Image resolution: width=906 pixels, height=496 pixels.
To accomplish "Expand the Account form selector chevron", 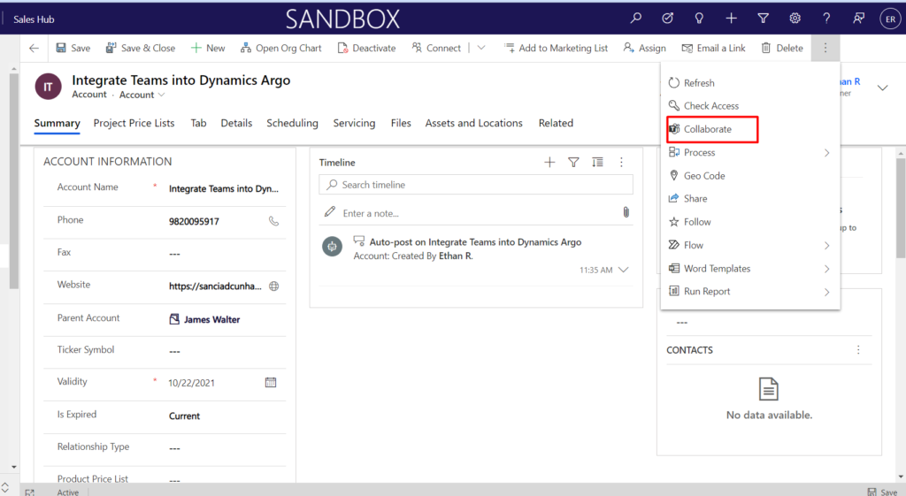I will (161, 95).
